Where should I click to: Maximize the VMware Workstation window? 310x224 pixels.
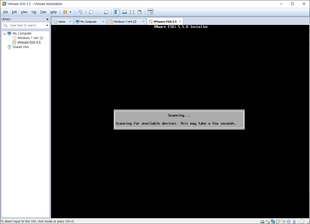292,4
